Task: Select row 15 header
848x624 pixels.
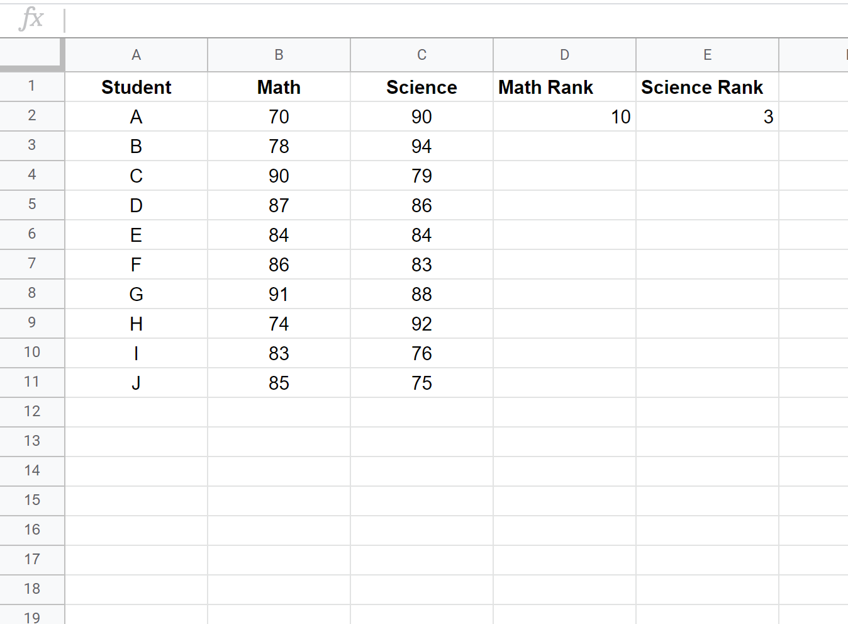Action: tap(32, 501)
